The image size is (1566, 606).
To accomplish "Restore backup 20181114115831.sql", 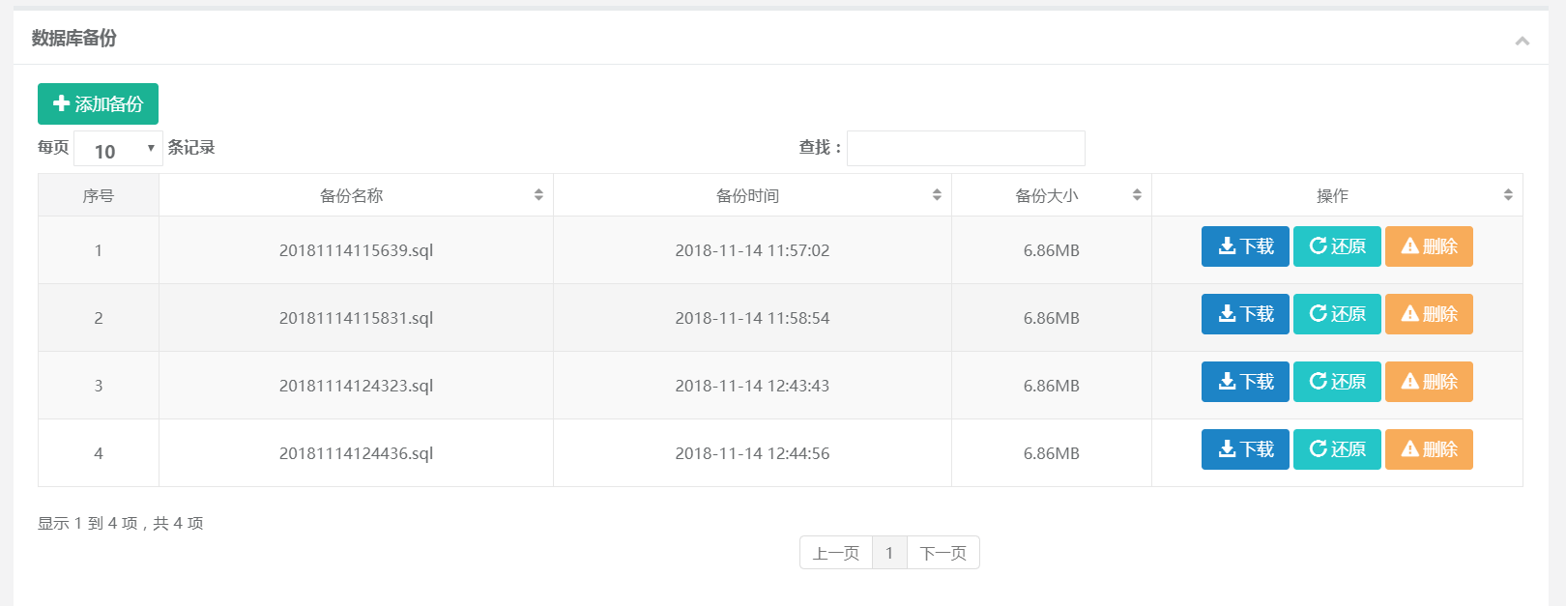I will point(1337,314).
